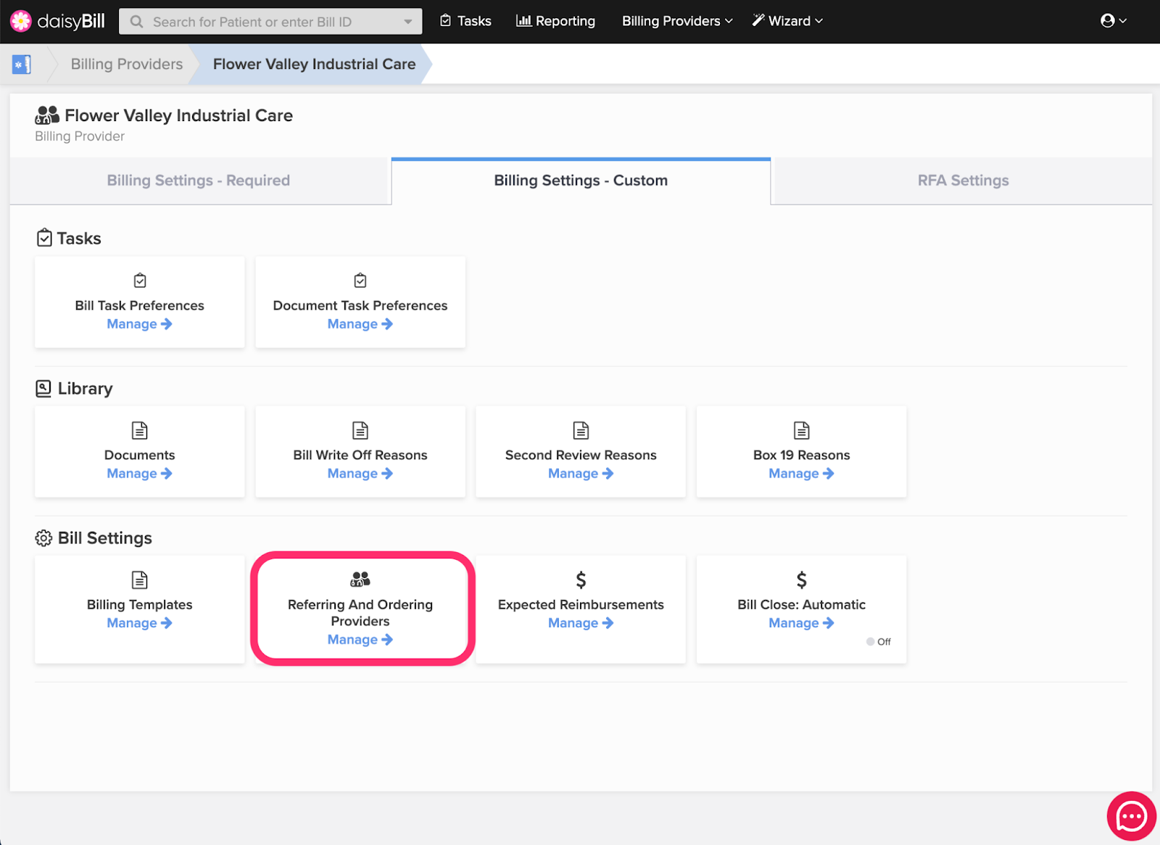Click the 'Flower Valley Industrial Care' page heading

click(178, 115)
